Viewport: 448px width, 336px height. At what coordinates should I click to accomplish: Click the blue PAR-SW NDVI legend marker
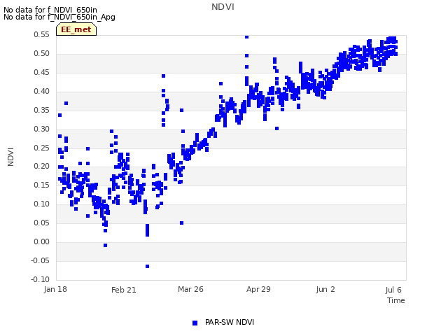(x=195, y=323)
